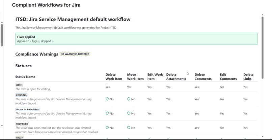The height and width of the screenshot is (140, 272).
Task: Click the left panel scrollbar thumb
Action: point(2,35)
